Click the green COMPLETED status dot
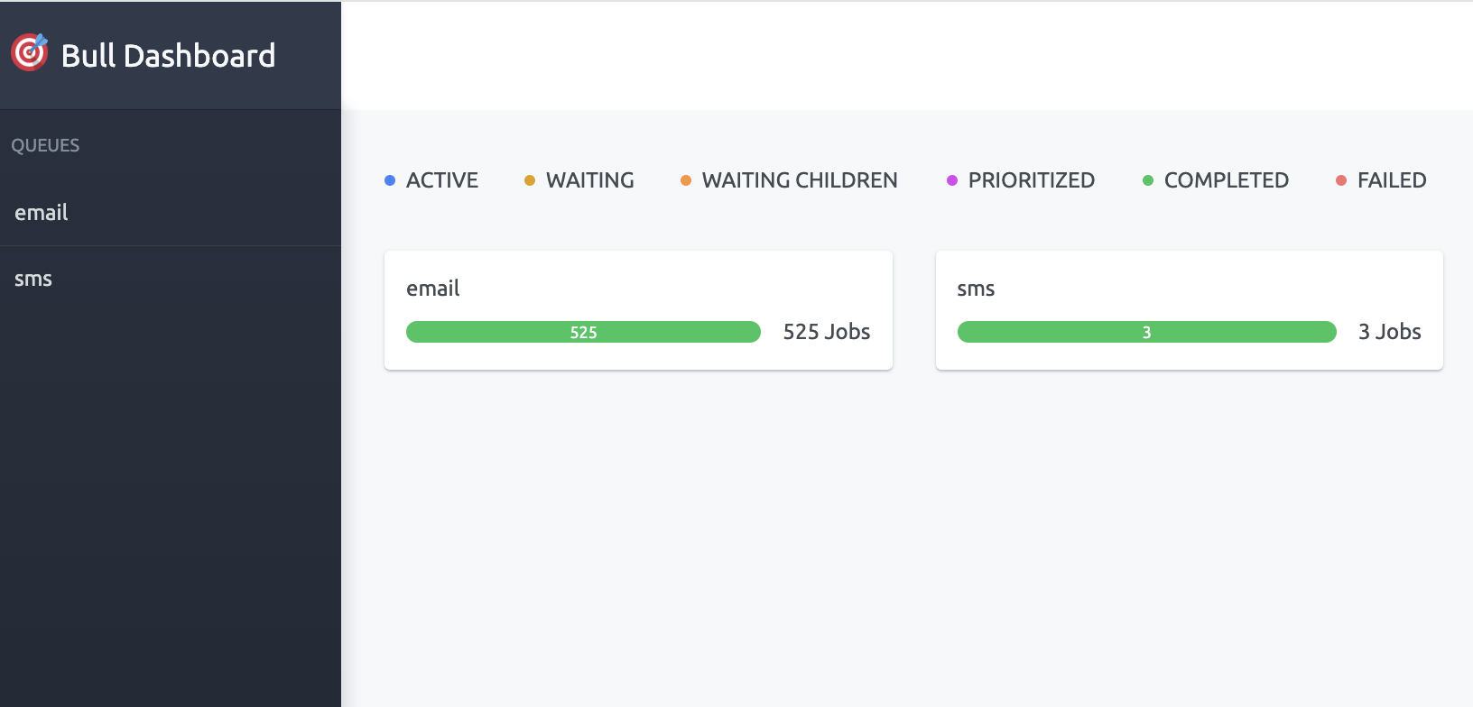 point(1148,180)
